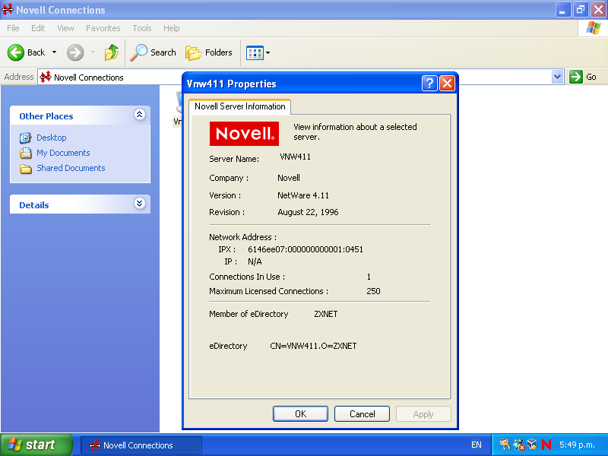
Task: Open the View menu
Action: (x=65, y=28)
